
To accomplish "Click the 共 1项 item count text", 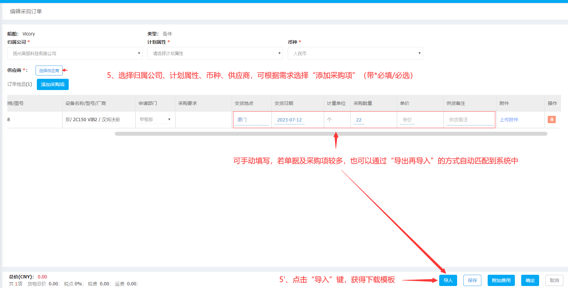I will [16, 284].
